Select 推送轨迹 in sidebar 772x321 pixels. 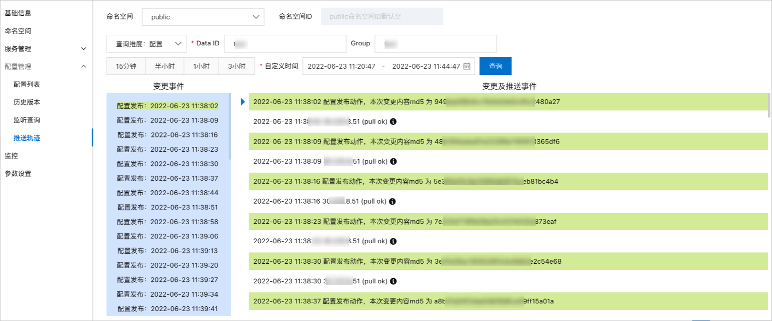[27, 138]
